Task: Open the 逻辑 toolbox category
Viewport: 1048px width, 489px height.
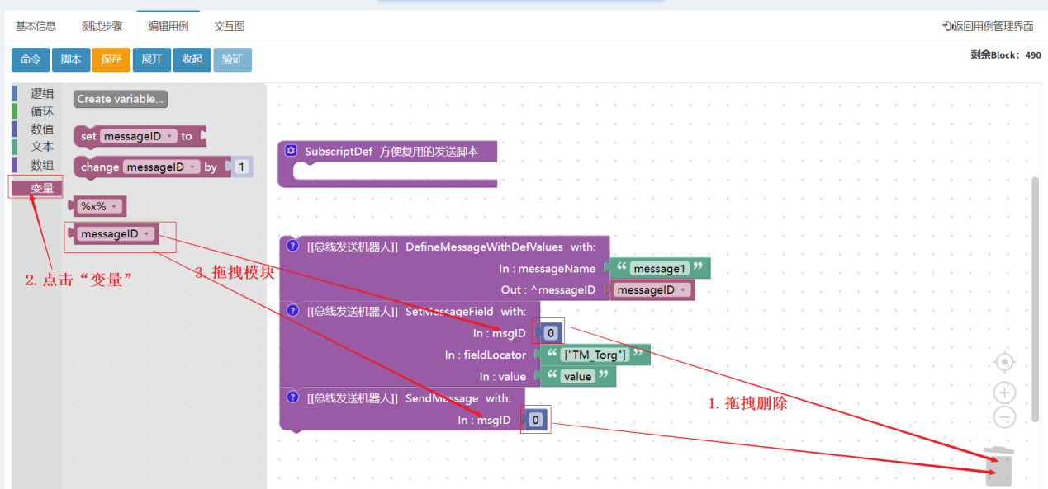Action: (37, 94)
